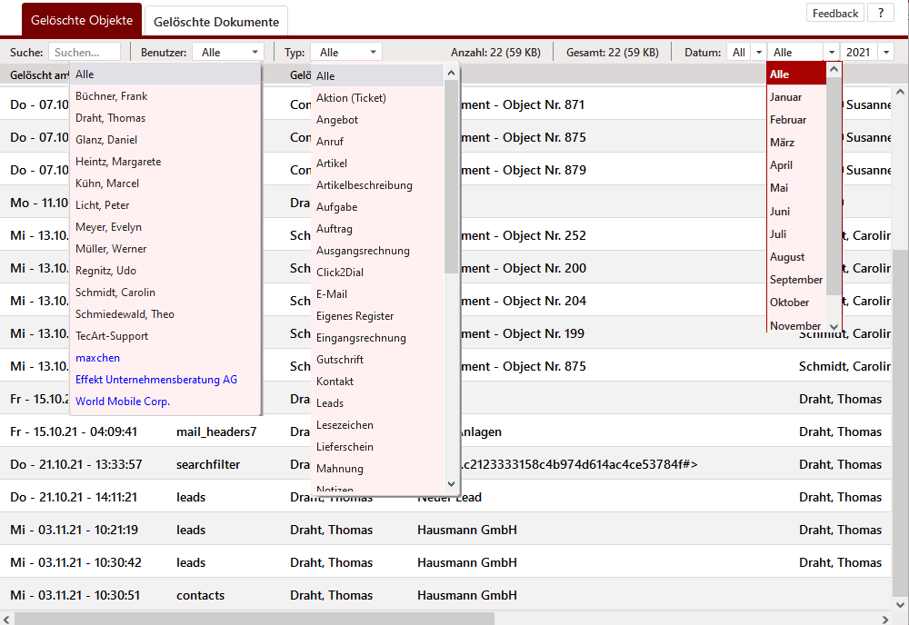This screenshot has width=909, height=625.
Task: Click the Feedback button
Action: [835, 13]
